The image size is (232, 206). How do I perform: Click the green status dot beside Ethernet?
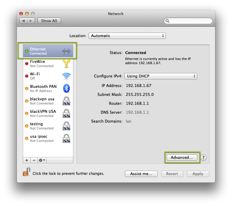click(x=27, y=51)
